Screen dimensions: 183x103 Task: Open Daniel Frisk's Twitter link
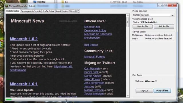tap(91, 72)
